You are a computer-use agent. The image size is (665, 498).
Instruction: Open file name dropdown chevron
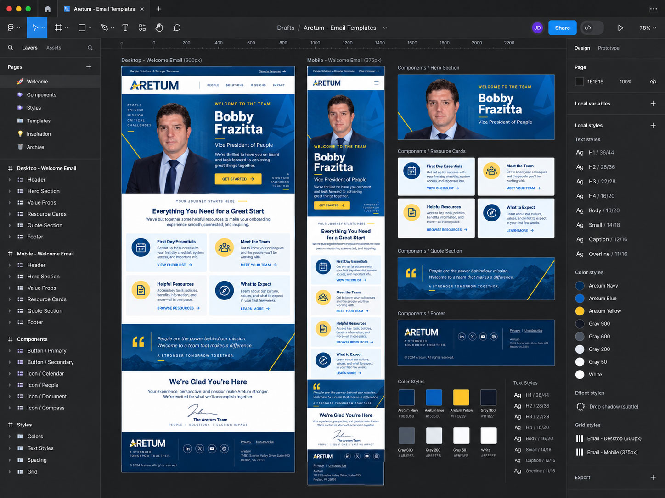point(385,28)
